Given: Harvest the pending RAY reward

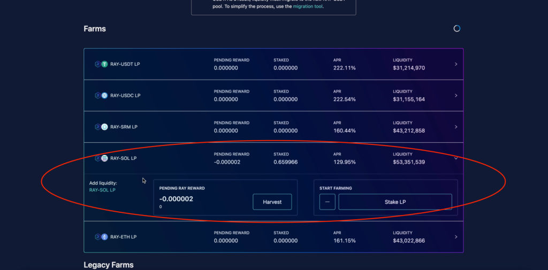Looking at the screenshot, I should [272, 202].
